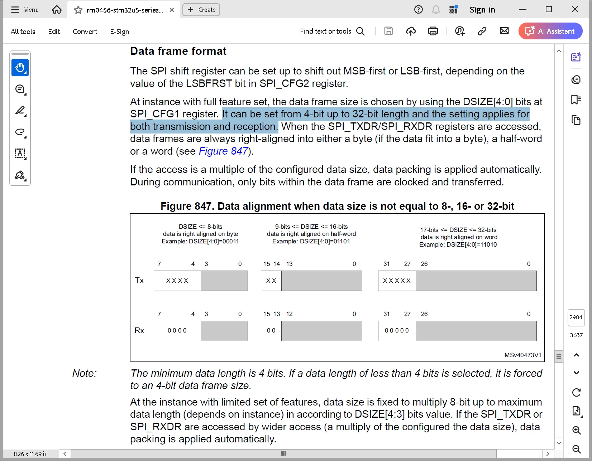Click the Save floppy disk icon
Screen dimensions: 592x461
pos(388,31)
